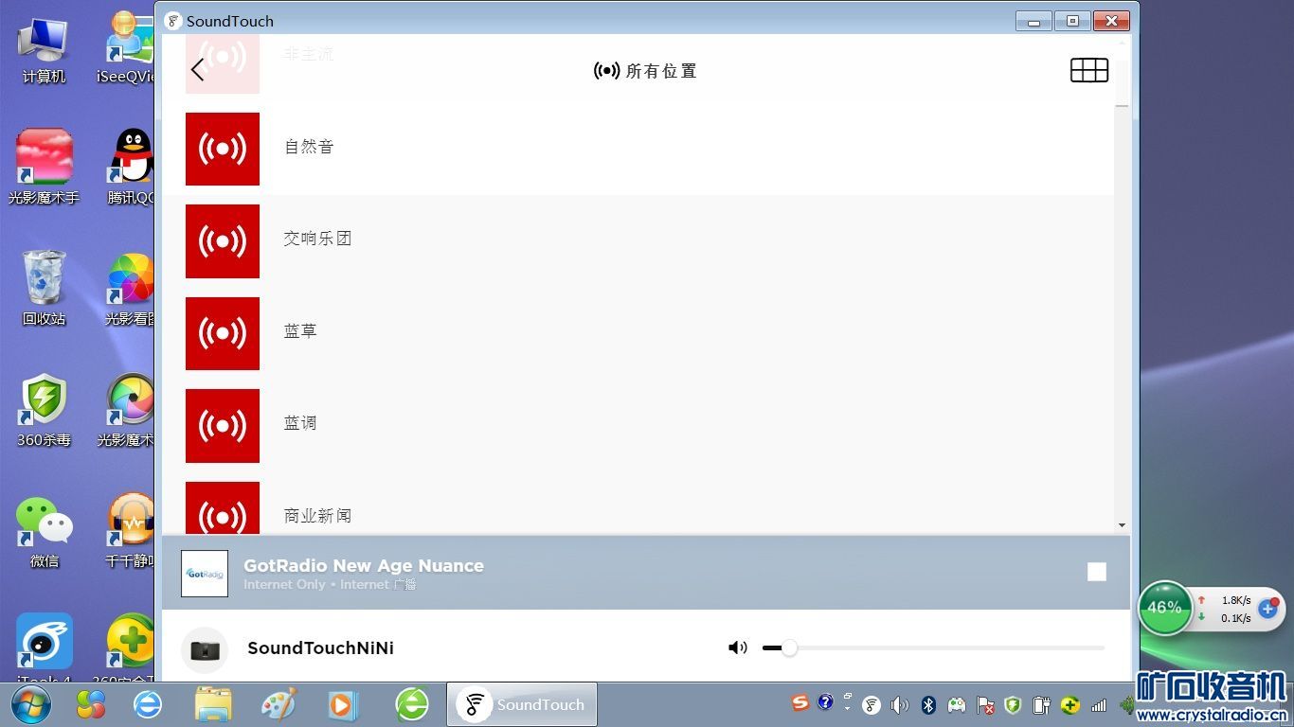Open the colorful four-petal taskbar icon
Screen dimensions: 1294x727
[x=91, y=704]
